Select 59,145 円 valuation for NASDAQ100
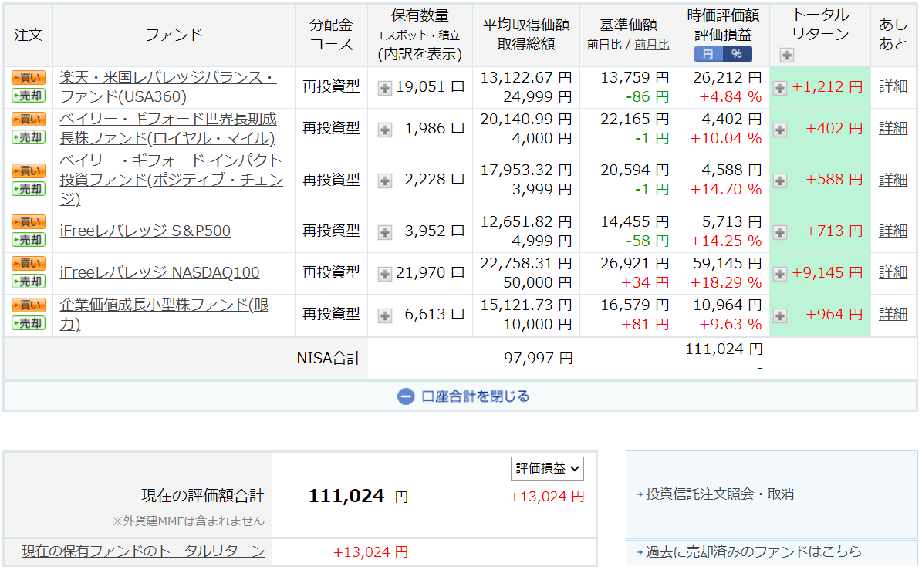 pyautogui.click(x=727, y=263)
